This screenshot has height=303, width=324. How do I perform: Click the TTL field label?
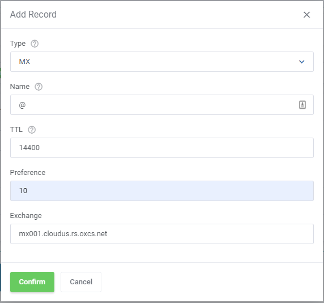coord(16,130)
